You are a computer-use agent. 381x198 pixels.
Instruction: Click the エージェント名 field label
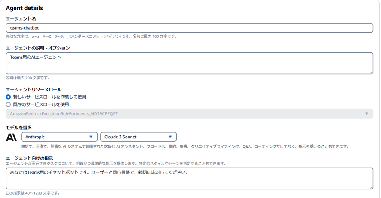coord(21,19)
